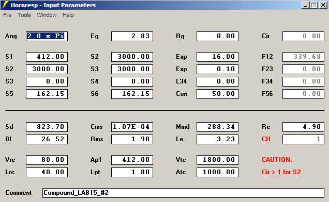Click the F34 field
The width and height of the screenshot is (329, 202).
[303, 81]
